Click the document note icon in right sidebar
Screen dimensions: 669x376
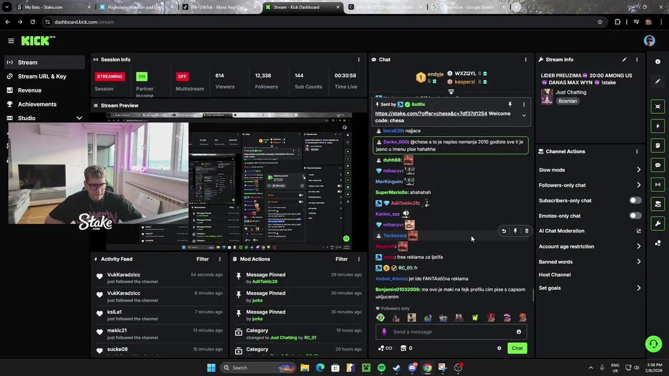658,146
